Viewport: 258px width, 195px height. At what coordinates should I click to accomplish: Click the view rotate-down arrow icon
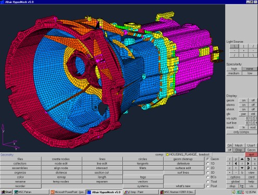242,168
